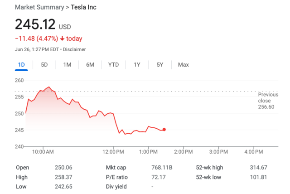Screen dimensions: 290x194
Task: Click the P/E ratio value 72.17
Action: click(159, 177)
